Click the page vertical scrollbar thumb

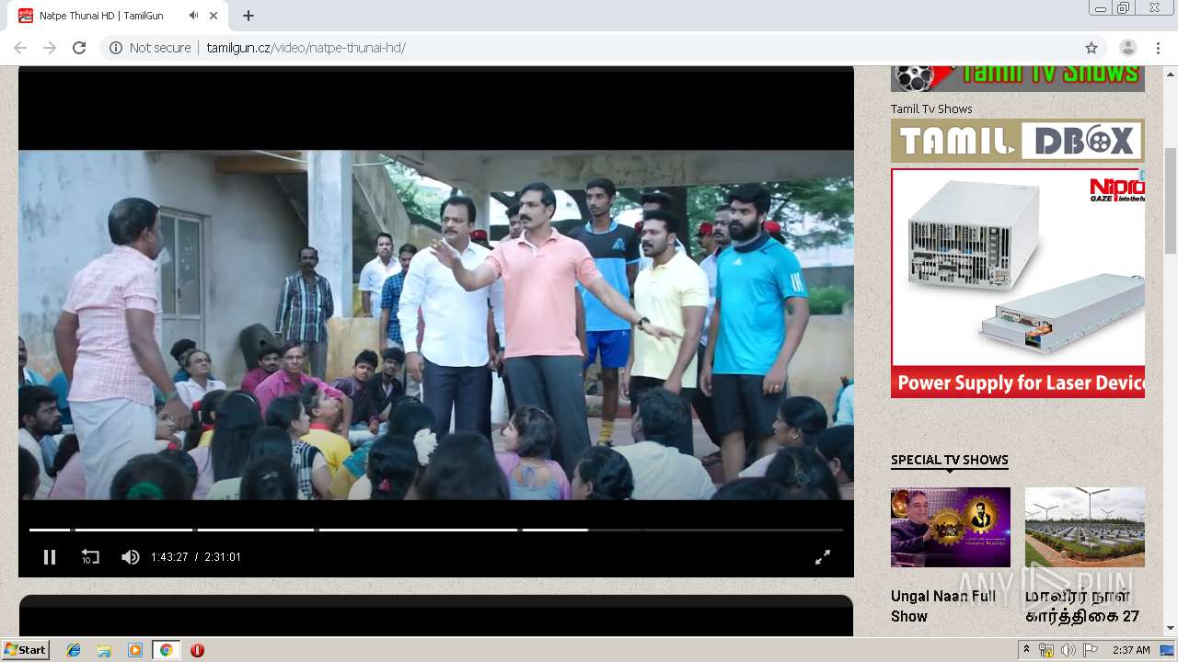coord(1171,200)
